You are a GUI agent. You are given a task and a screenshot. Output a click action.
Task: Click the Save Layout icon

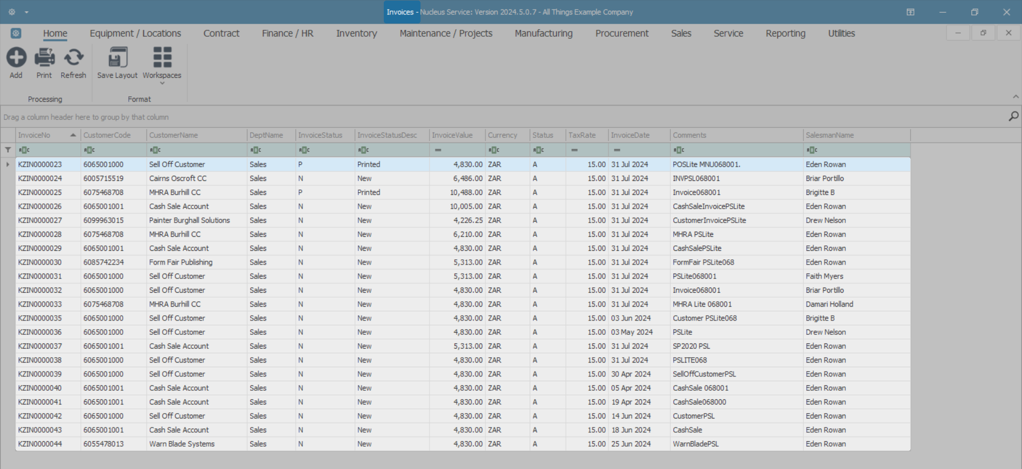(117, 57)
